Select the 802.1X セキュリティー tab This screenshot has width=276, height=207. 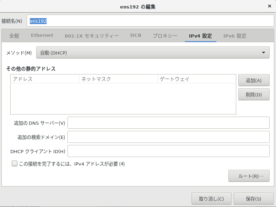92,36
